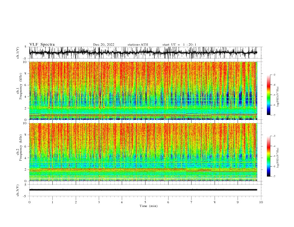Click the time axis tick label "9"
The image size is (294, 227).
click(238, 202)
